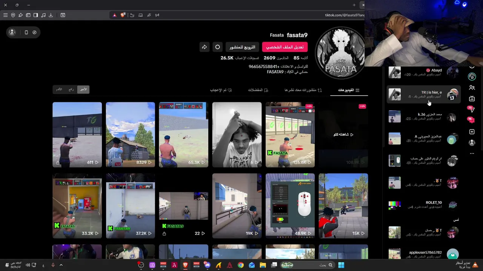Click the upload plus icon in sidebar
The height and width of the screenshot is (271, 483).
(472, 132)
